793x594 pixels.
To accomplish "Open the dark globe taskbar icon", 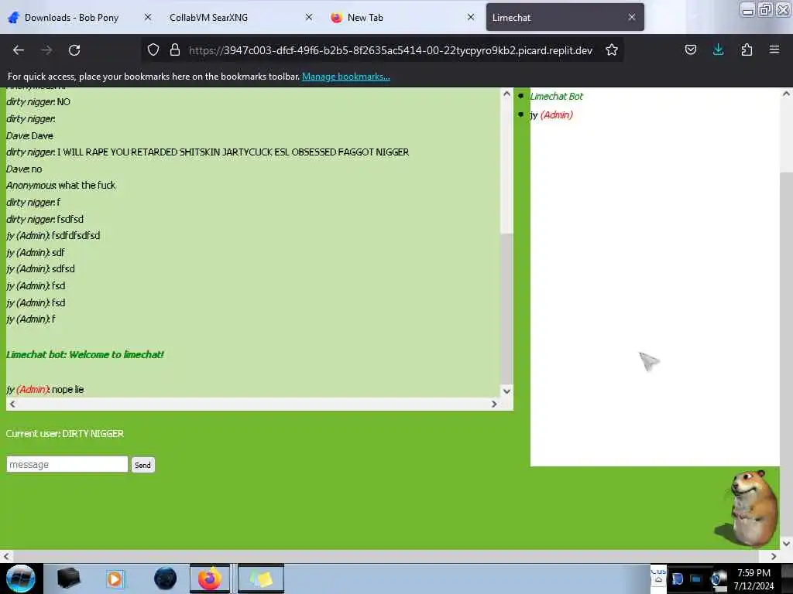I will pyautogui.click(x=166, y=579).
